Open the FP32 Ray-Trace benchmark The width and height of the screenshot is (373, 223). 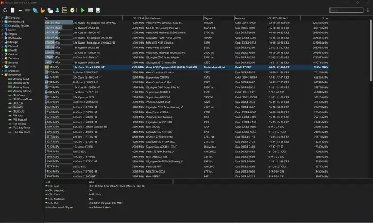coord(21,128)
